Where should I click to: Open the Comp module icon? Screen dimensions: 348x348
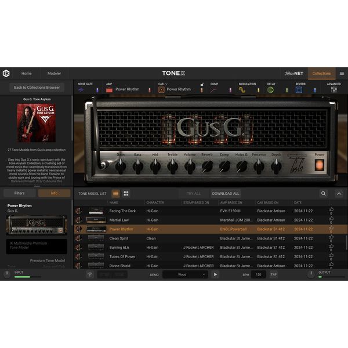click(x=214, y=90)
